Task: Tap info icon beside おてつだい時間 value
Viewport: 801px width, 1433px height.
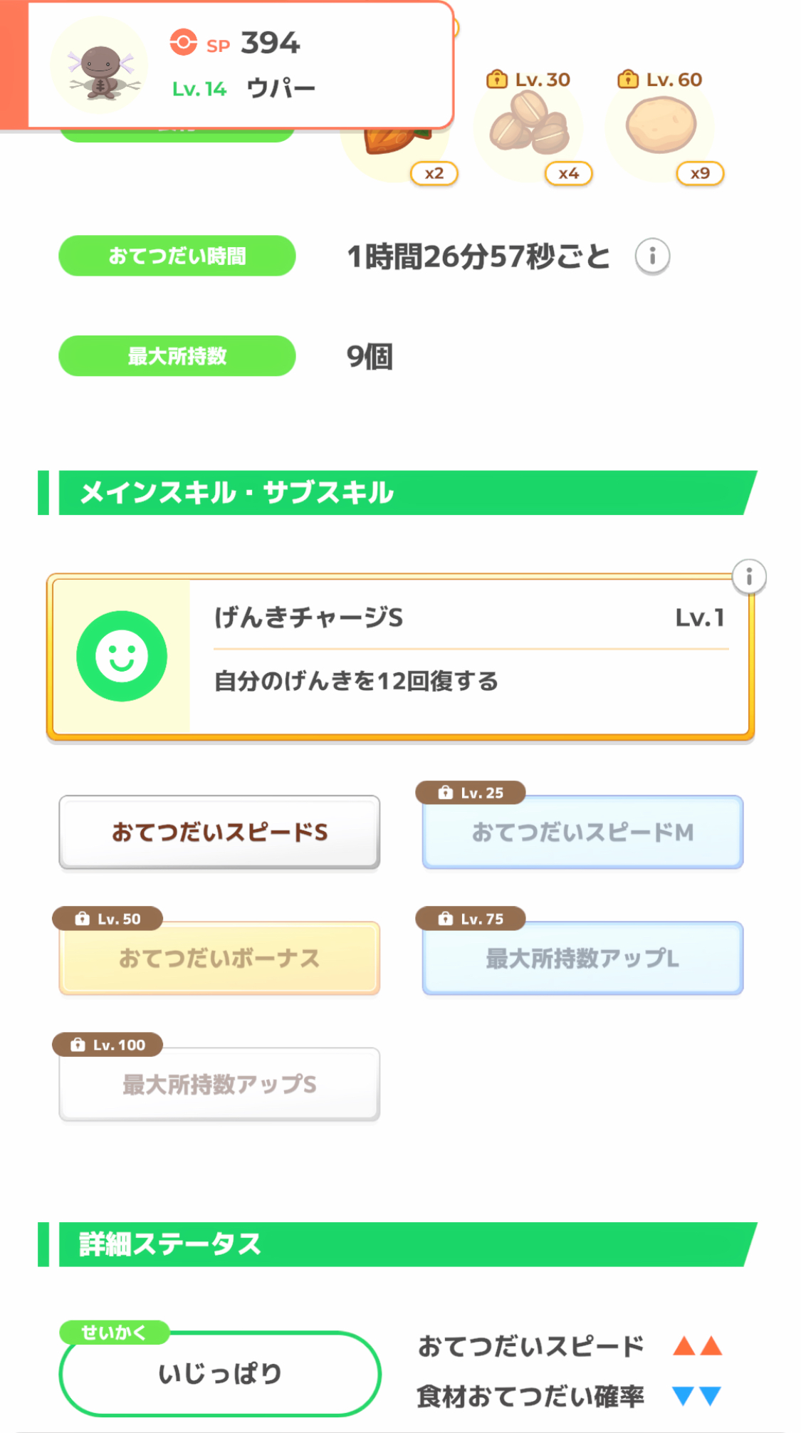Action: click(652, 256)
